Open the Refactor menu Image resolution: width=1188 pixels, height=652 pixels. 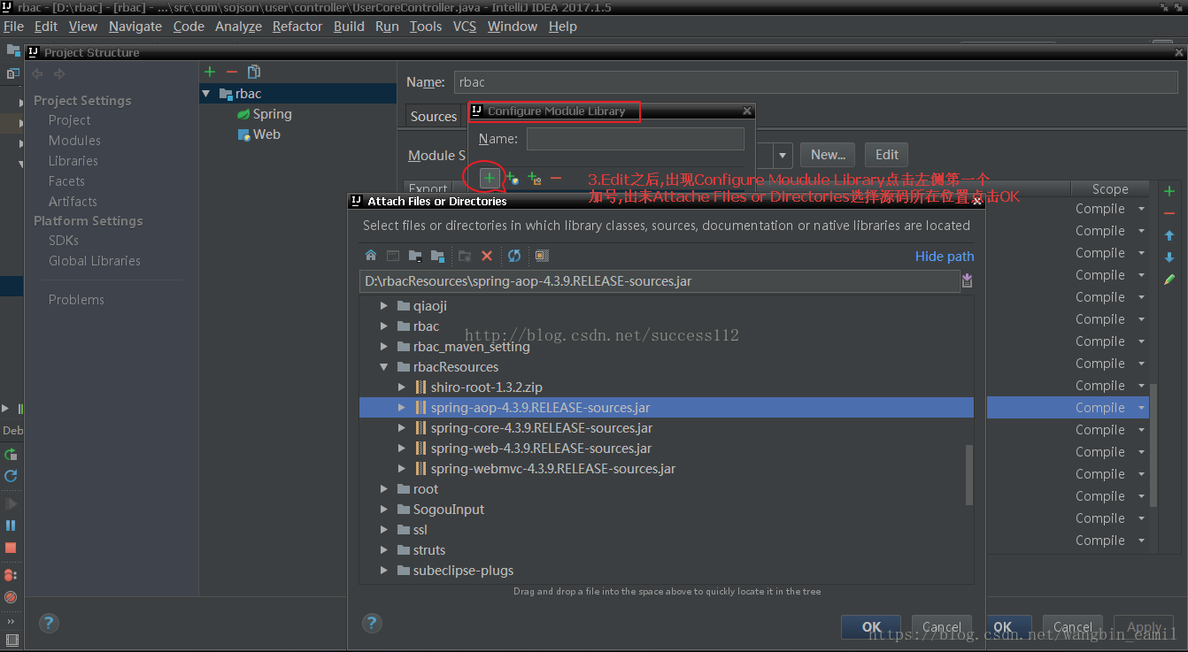[297, 27]
